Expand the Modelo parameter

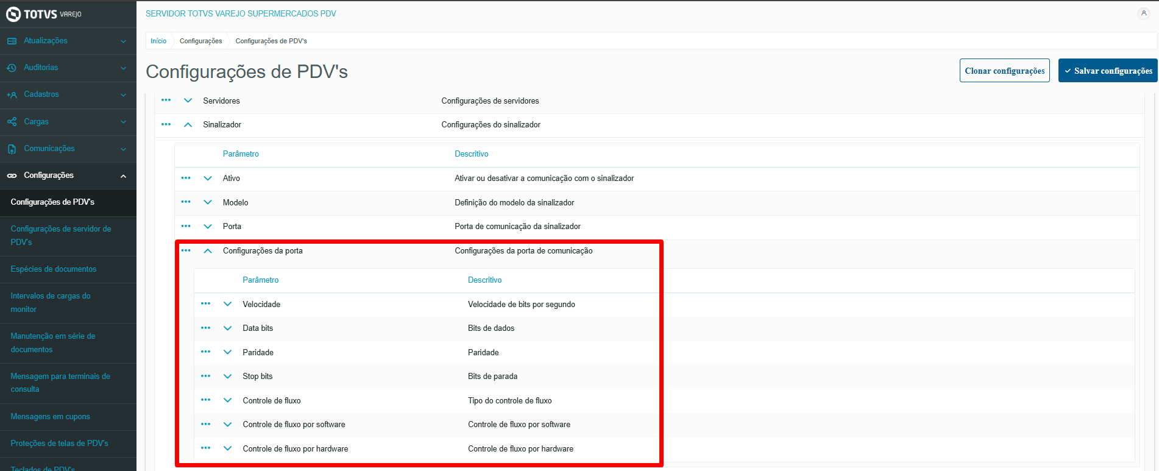click(208, 202)
